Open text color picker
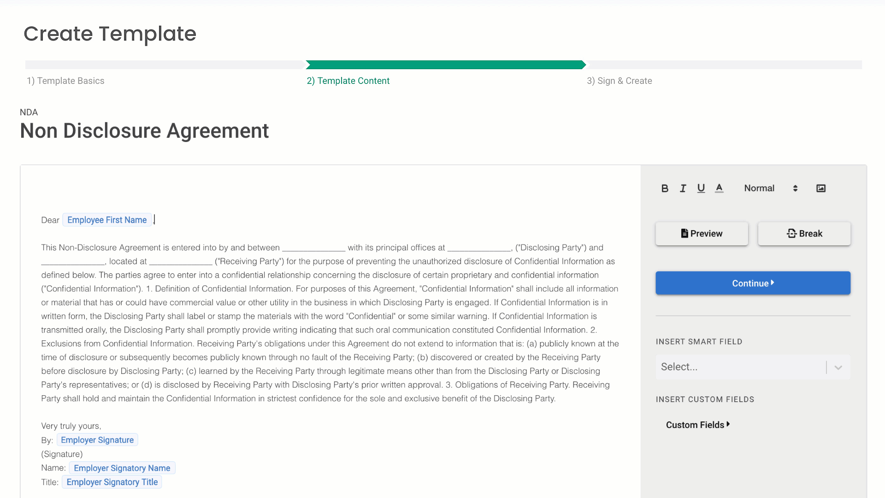This screenshot has width=885, height=498. 719,188
